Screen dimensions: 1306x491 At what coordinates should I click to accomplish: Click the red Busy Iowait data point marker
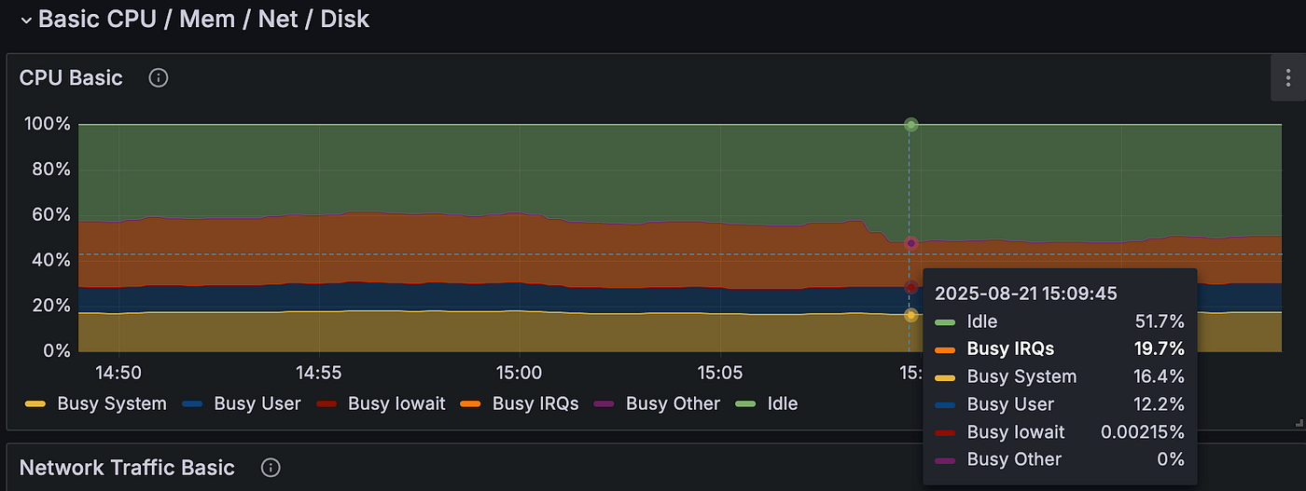point(911,287)
